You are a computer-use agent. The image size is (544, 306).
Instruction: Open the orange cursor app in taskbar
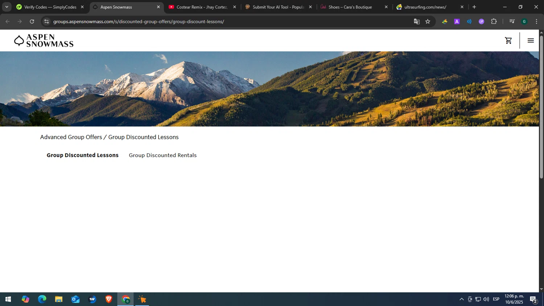(142, 299)
